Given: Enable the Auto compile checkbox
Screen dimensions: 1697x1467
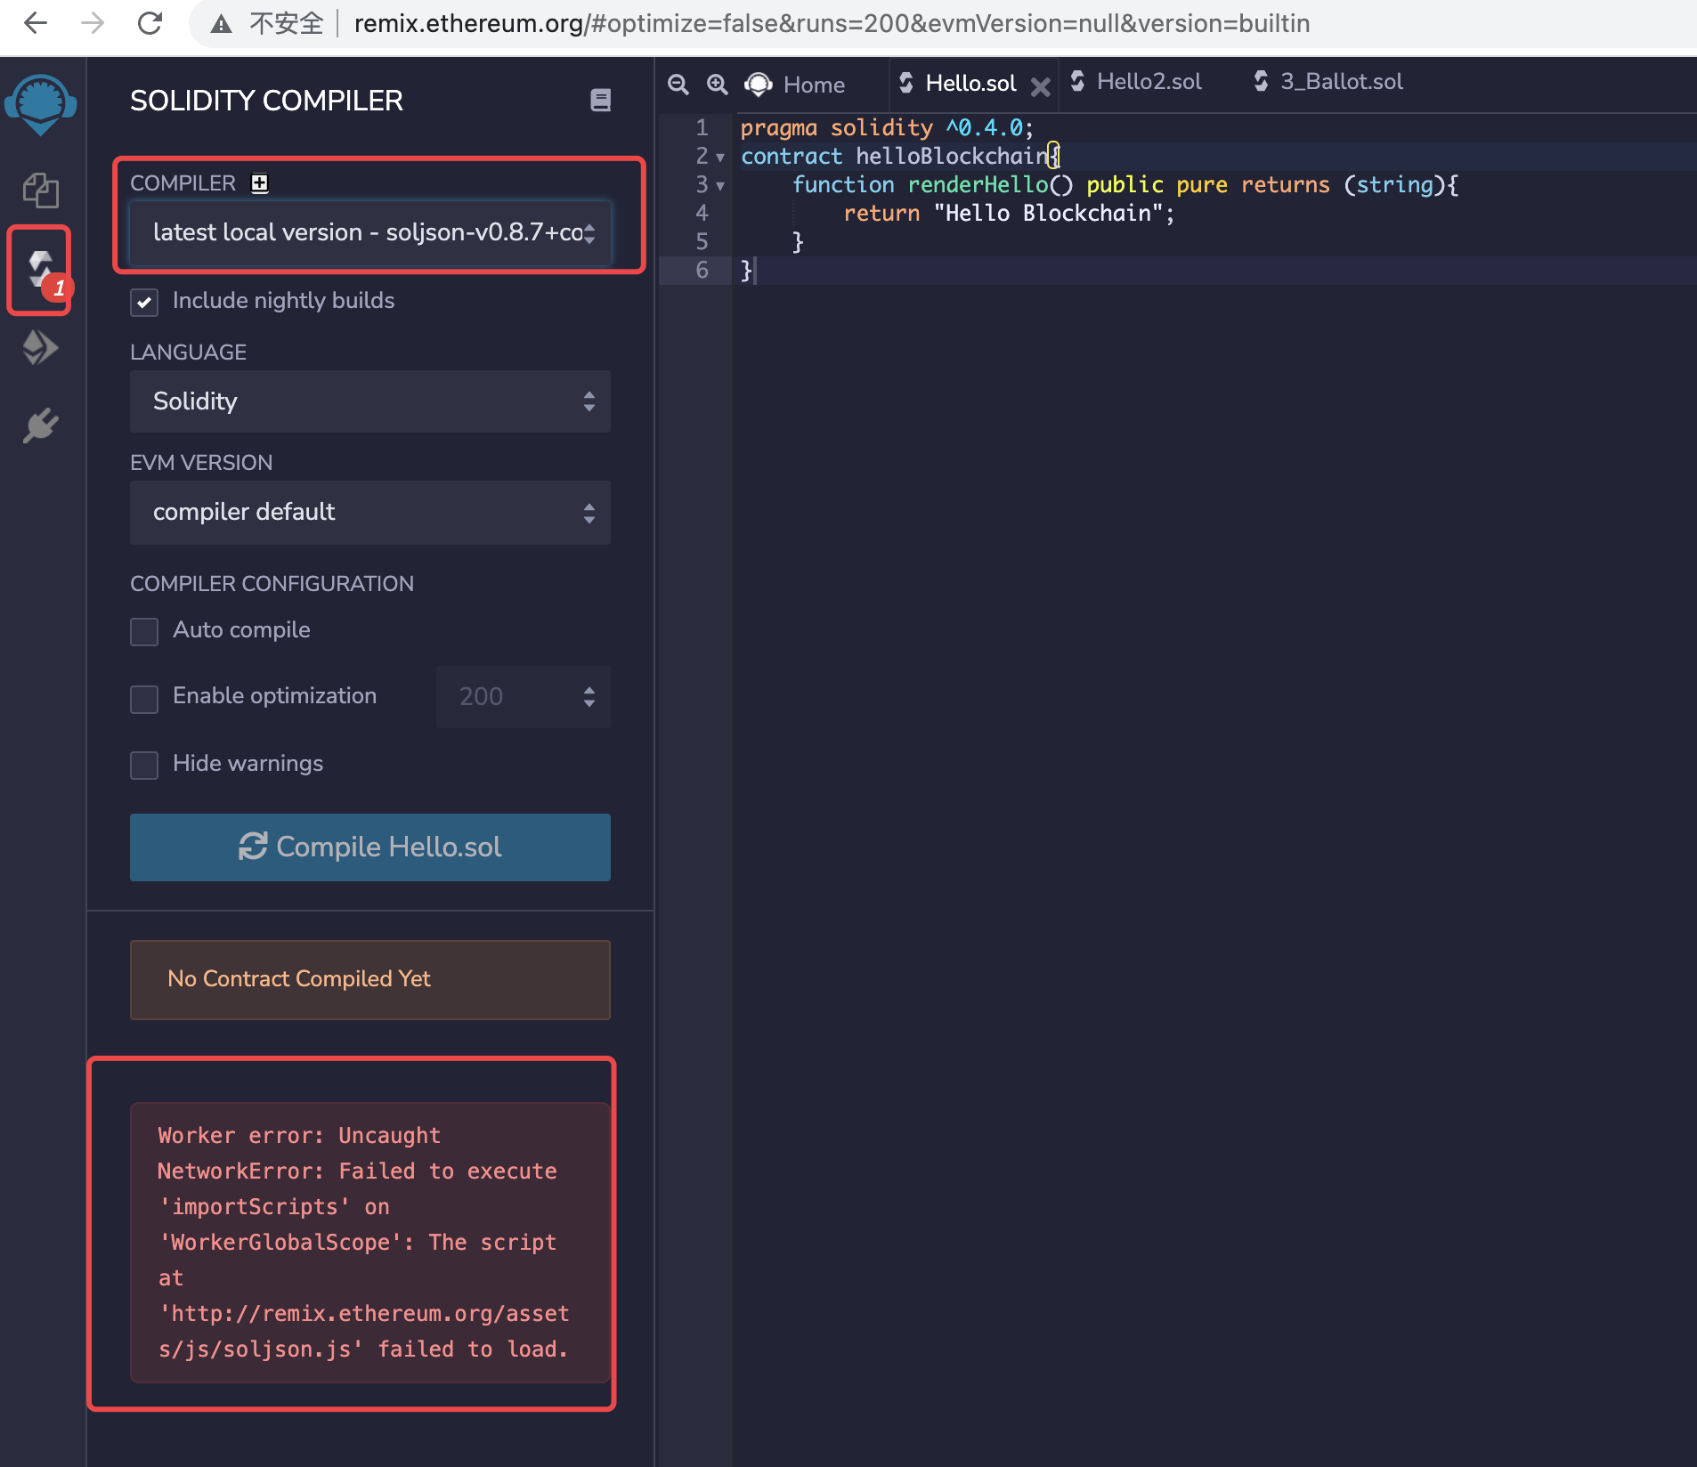Looking at the screenshot, I should click(x=144, y=631).
